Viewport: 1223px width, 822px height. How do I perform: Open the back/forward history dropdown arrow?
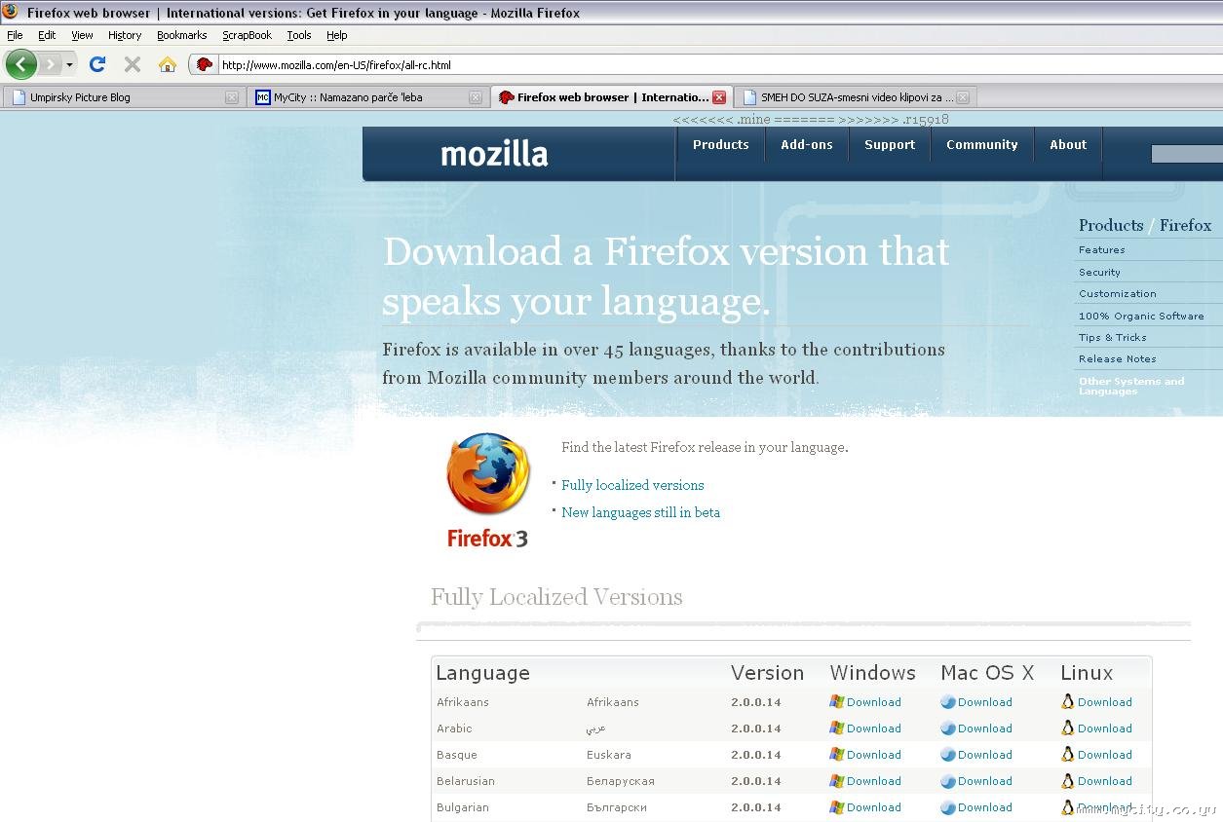[69, 64]
